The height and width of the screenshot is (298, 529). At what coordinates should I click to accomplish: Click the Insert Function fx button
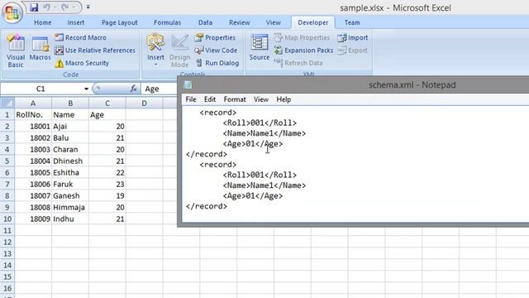(x=134, y=89)
